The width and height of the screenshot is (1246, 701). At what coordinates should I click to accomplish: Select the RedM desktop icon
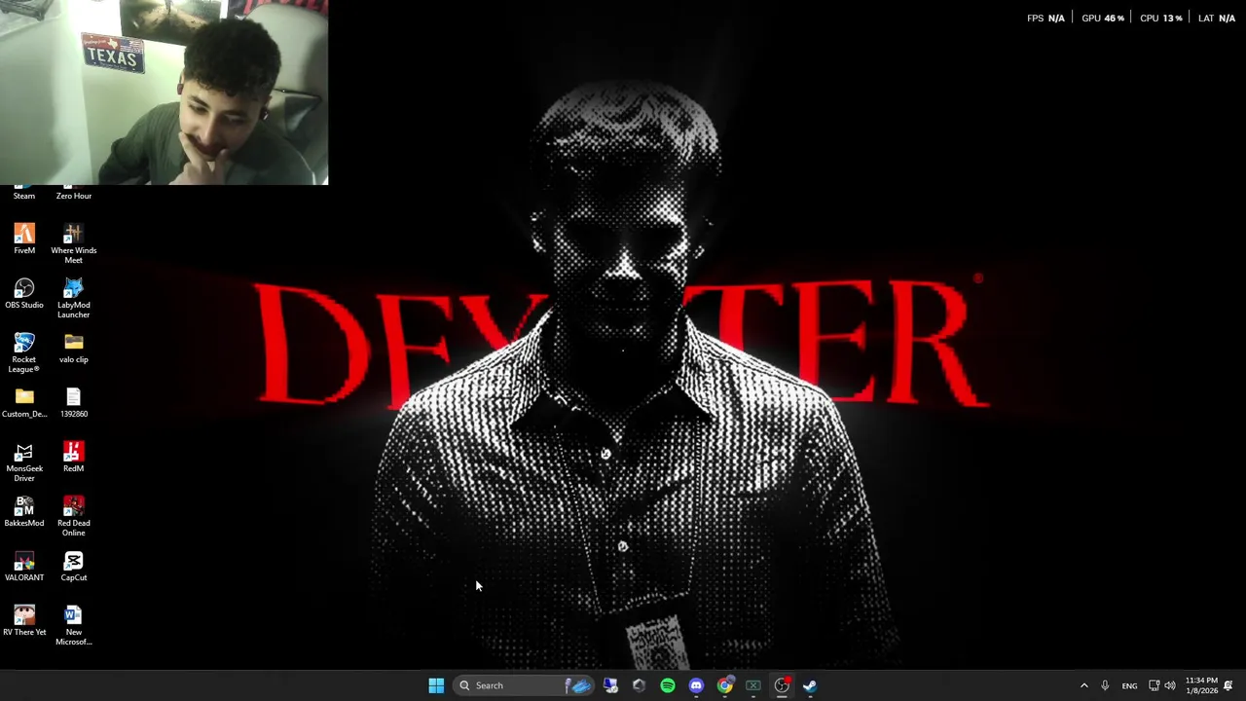click(73, 457)
